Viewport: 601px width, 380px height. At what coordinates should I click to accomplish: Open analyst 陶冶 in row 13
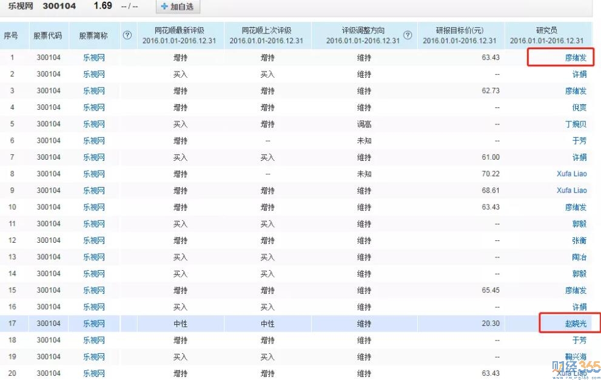tap(580, 257)
